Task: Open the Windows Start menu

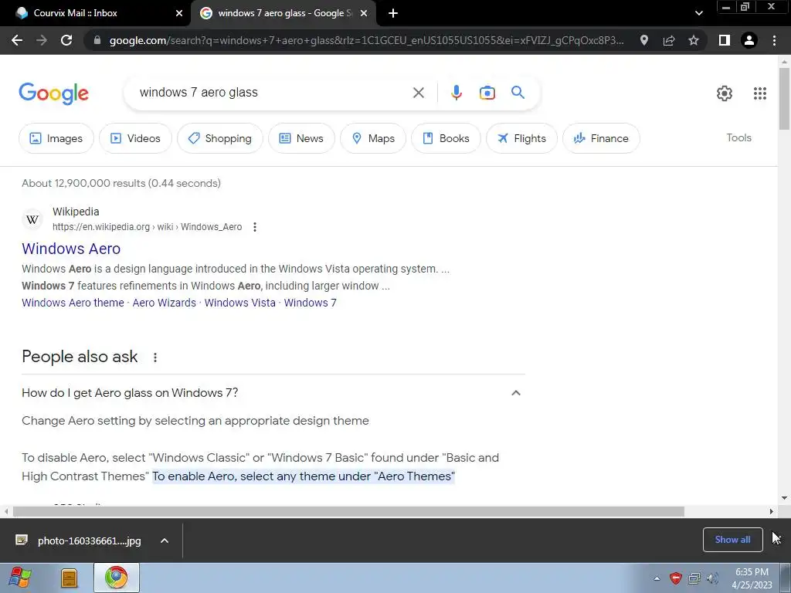Action: [19, 578]
